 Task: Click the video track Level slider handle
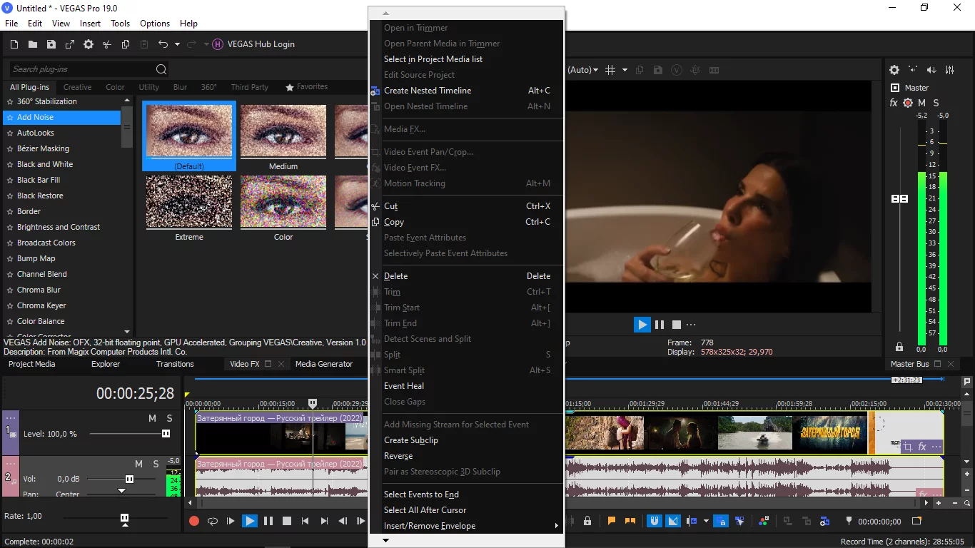click(x=166, y=434)
